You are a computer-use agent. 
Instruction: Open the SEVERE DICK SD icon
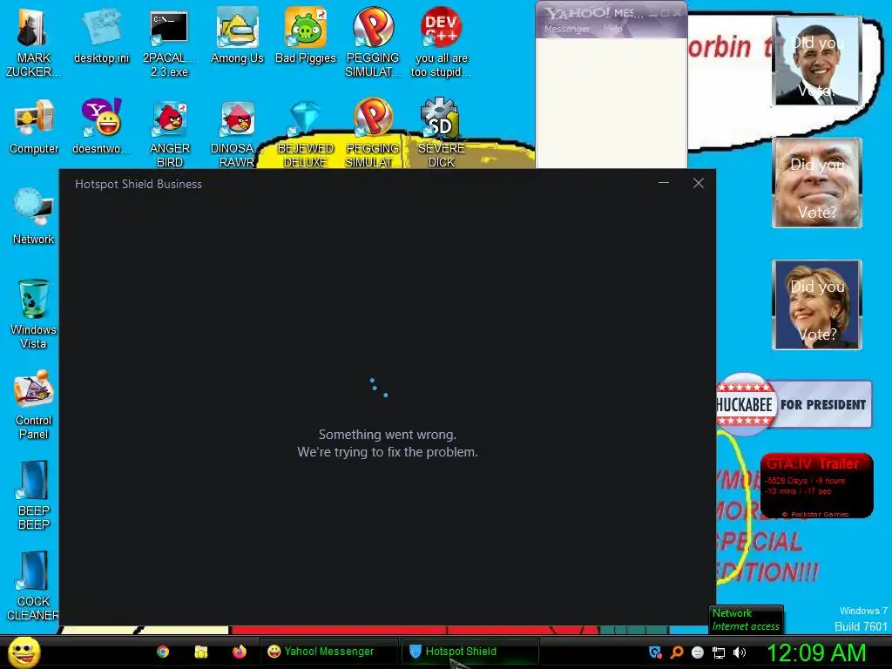[x=441, y=133]
